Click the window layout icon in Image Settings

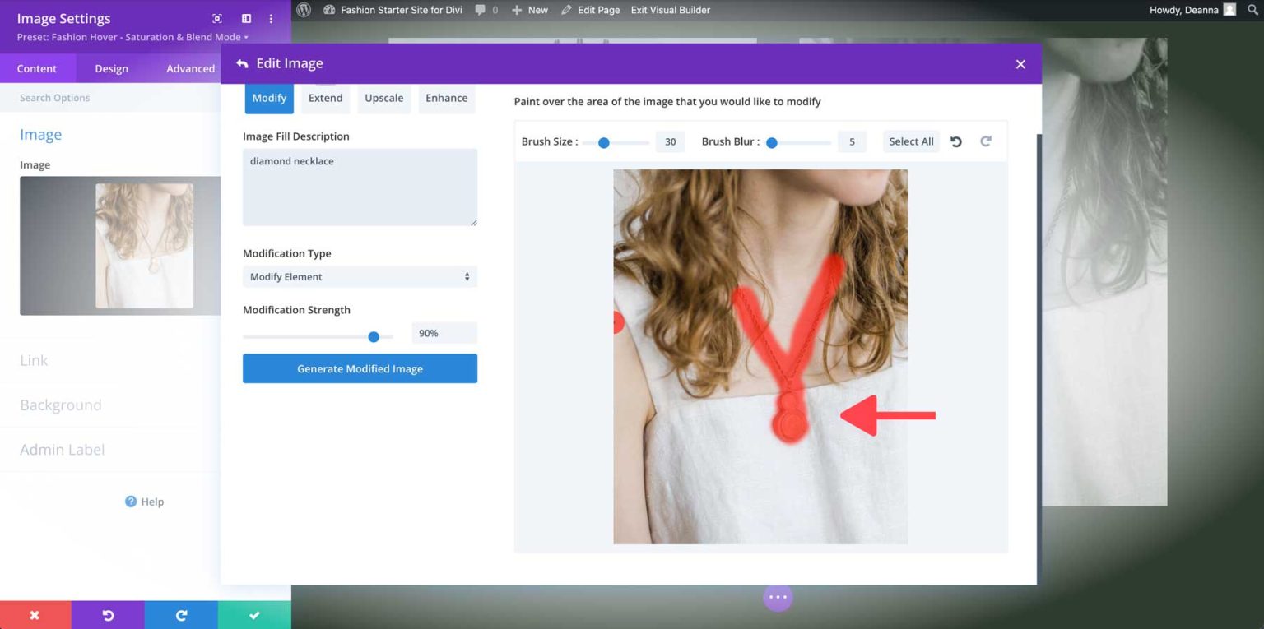[x=245, y=17]
